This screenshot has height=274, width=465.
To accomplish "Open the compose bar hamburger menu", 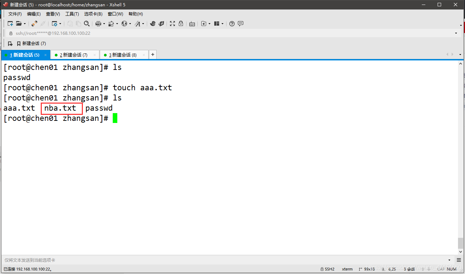I will pyautogui.click(x=459, y=260).
